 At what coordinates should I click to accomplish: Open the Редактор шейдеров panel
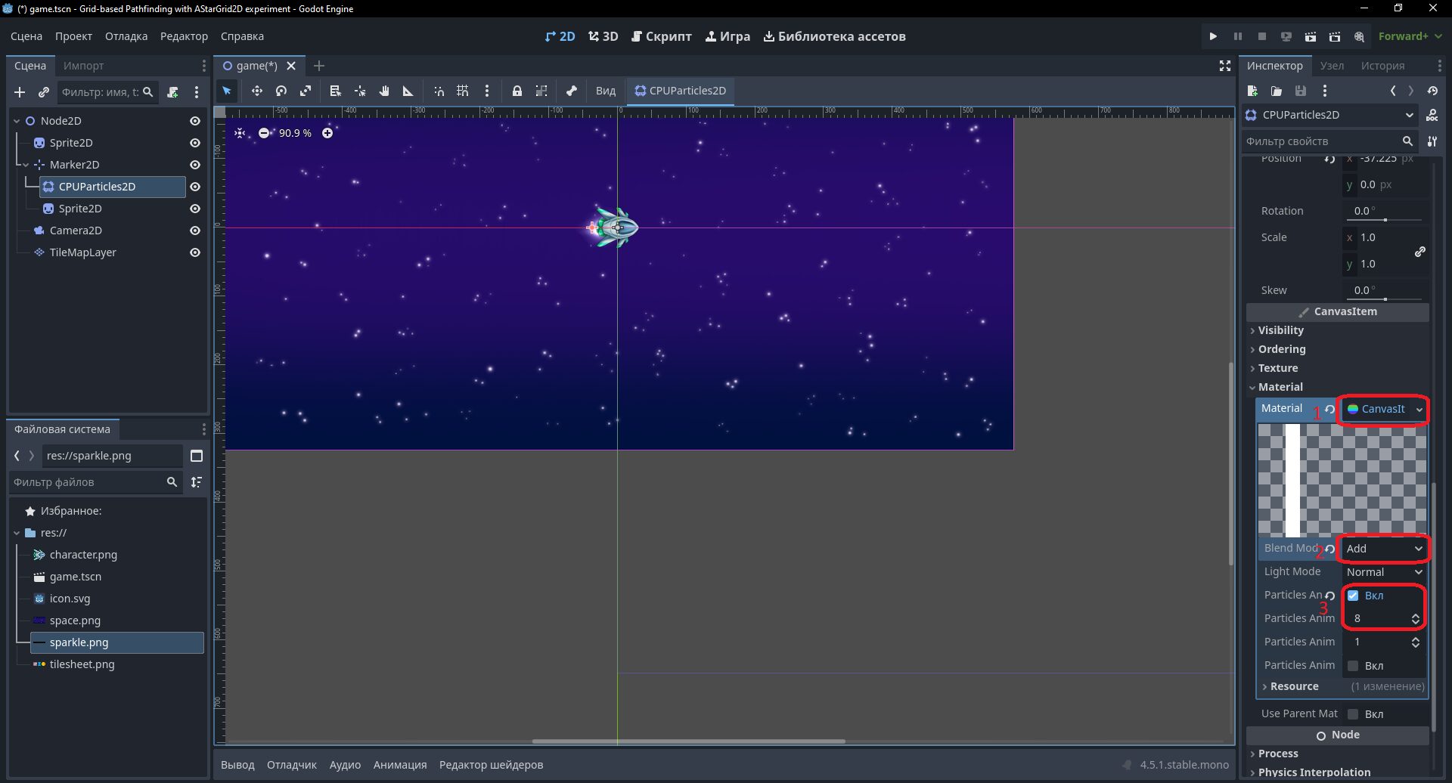[491, 765]
